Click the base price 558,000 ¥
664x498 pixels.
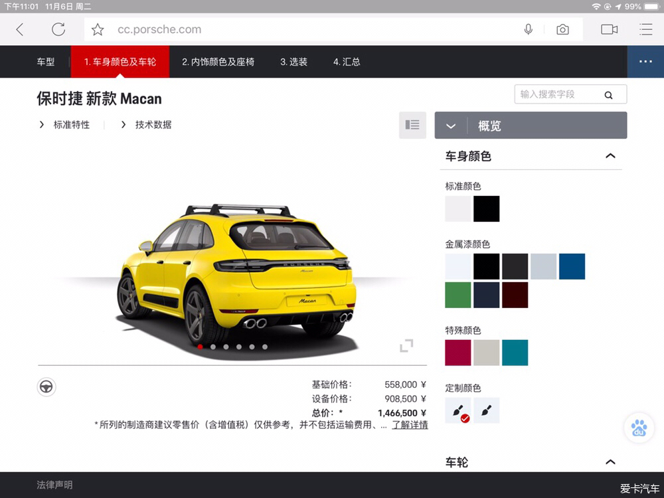coord(405,384)
